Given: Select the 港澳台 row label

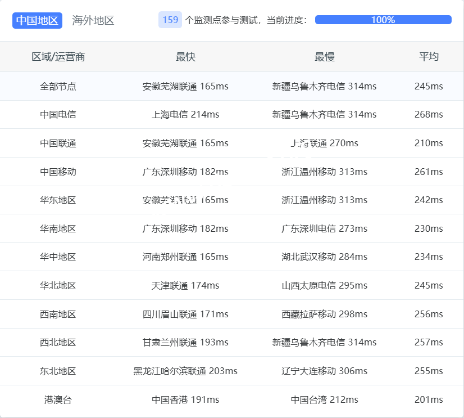Looking at the screenshot, I should [x=58, y=399].
